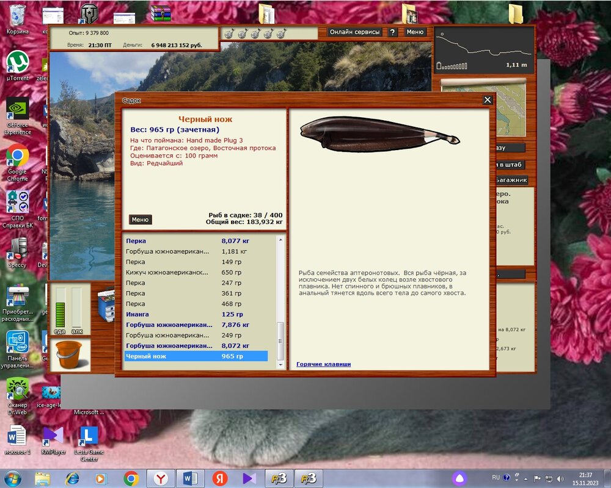Screen dimensions: 611x488
Task: Click the orange bucket keepnet icon
Action: (69, 355)
